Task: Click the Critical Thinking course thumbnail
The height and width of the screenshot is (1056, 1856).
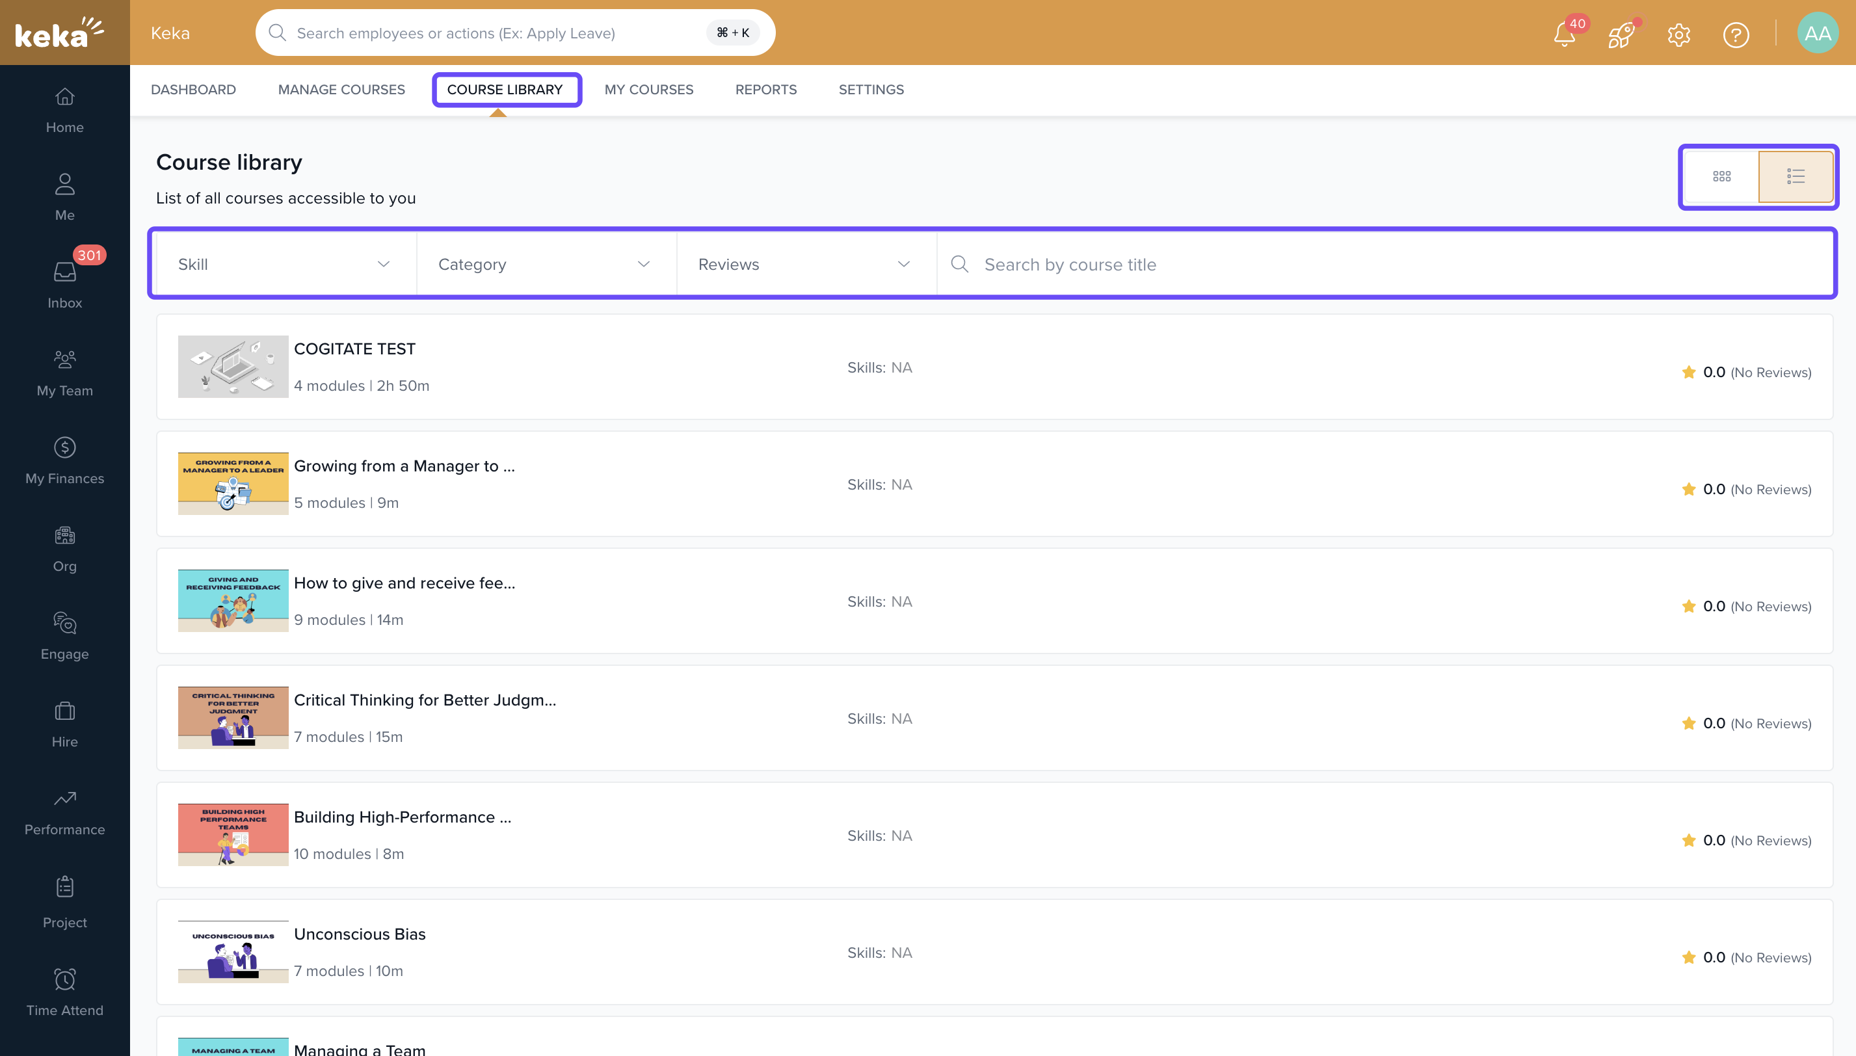Action: point(233,717)
